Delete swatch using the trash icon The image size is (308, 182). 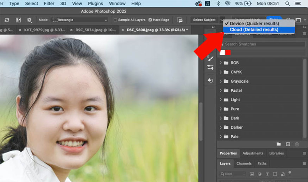297,144
